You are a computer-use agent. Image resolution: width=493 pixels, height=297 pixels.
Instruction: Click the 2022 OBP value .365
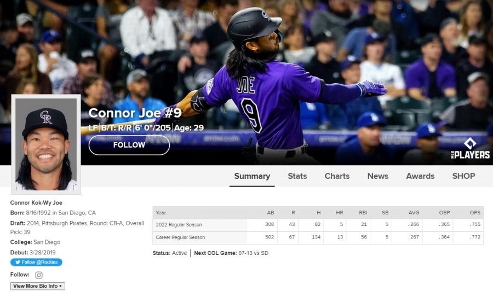pyautogui.click(x=444, y=224)
